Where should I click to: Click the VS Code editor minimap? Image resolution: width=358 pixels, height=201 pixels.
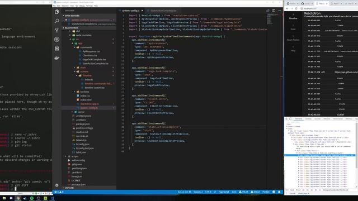[273, 20]
